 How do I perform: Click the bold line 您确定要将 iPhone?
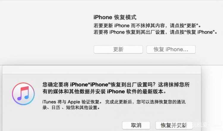tap(116, 85)
